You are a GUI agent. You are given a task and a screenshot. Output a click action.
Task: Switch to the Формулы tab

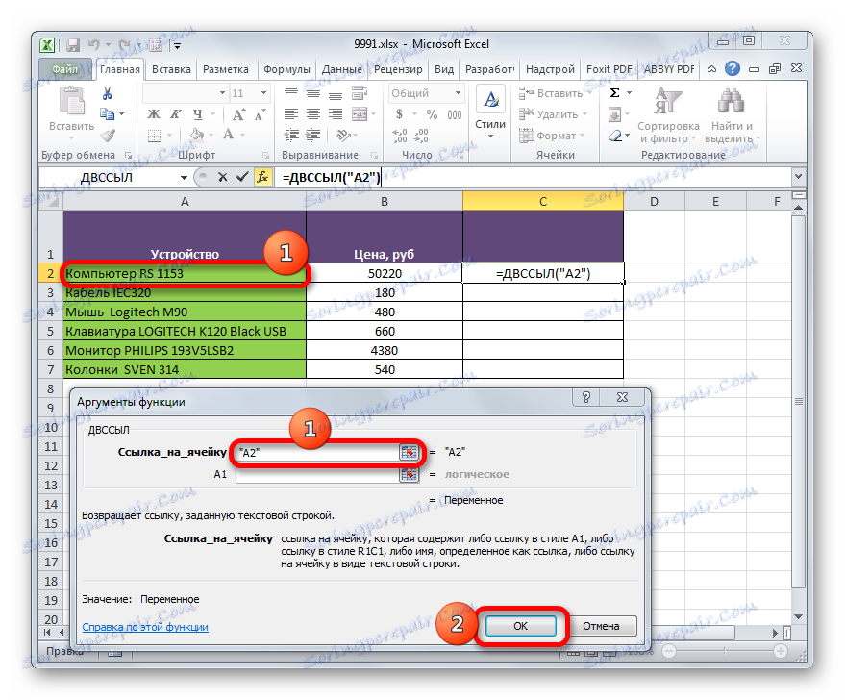(x=286, y=69)
